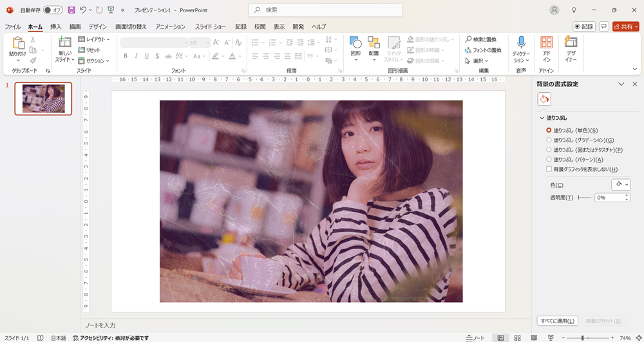Image resolution: width=644 pixels, height=342 pixels.
Task: Click the Redo icon in title bar
Action: point(99,10)
